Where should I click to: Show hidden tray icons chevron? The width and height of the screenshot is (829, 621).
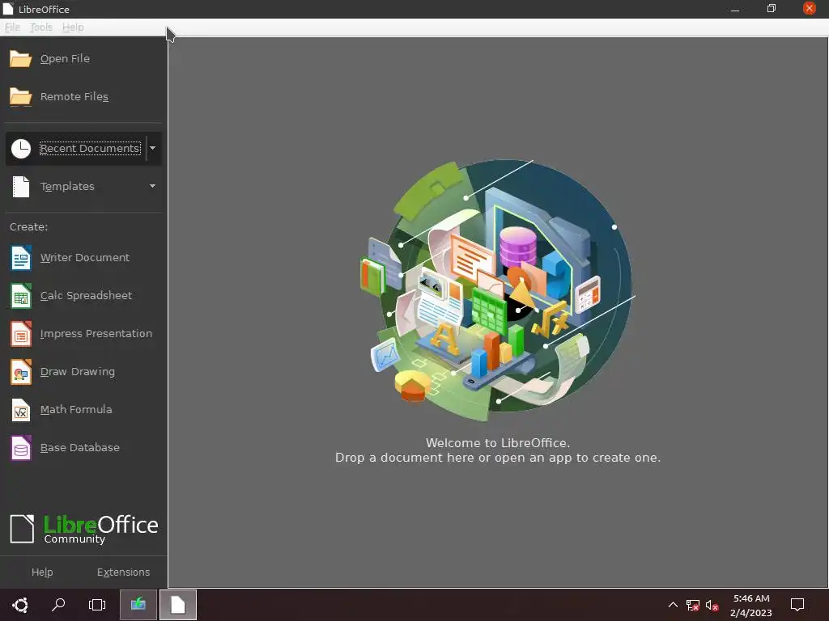673,605
